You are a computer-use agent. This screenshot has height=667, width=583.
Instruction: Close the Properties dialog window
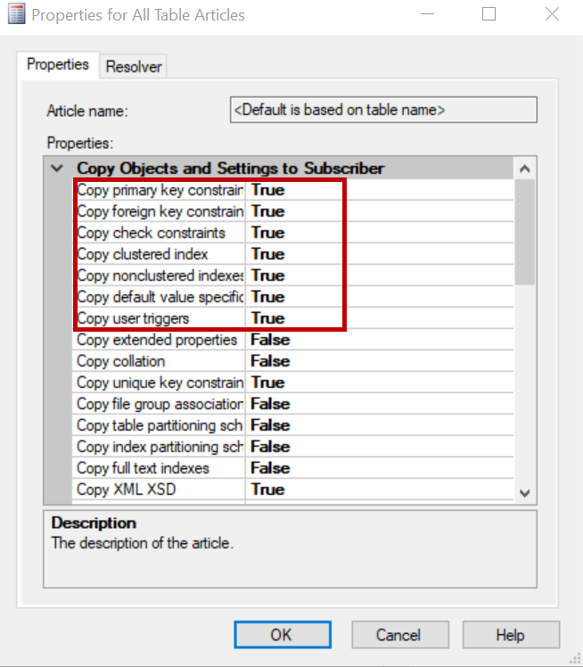pyautogui.click(x=552, y=15)
